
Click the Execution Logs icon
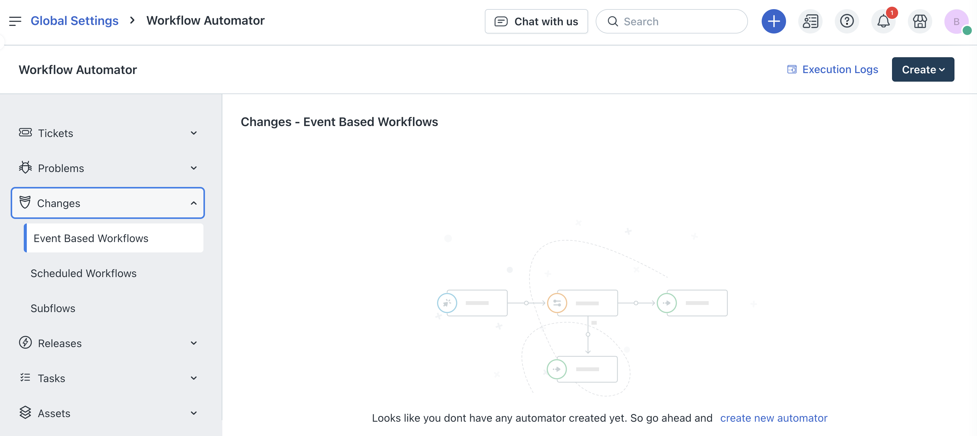[792, 69]
